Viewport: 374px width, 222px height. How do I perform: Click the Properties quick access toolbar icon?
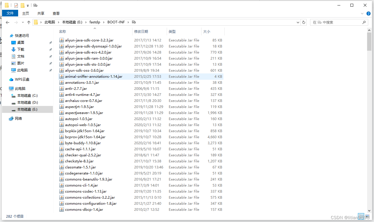coord(16,5)
